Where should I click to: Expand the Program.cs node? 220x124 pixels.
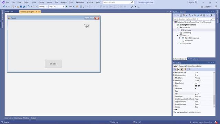pyautogui.click(x=177, y=43)
